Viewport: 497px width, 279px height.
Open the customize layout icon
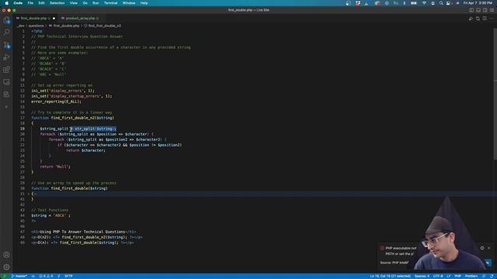coord(492,10)
